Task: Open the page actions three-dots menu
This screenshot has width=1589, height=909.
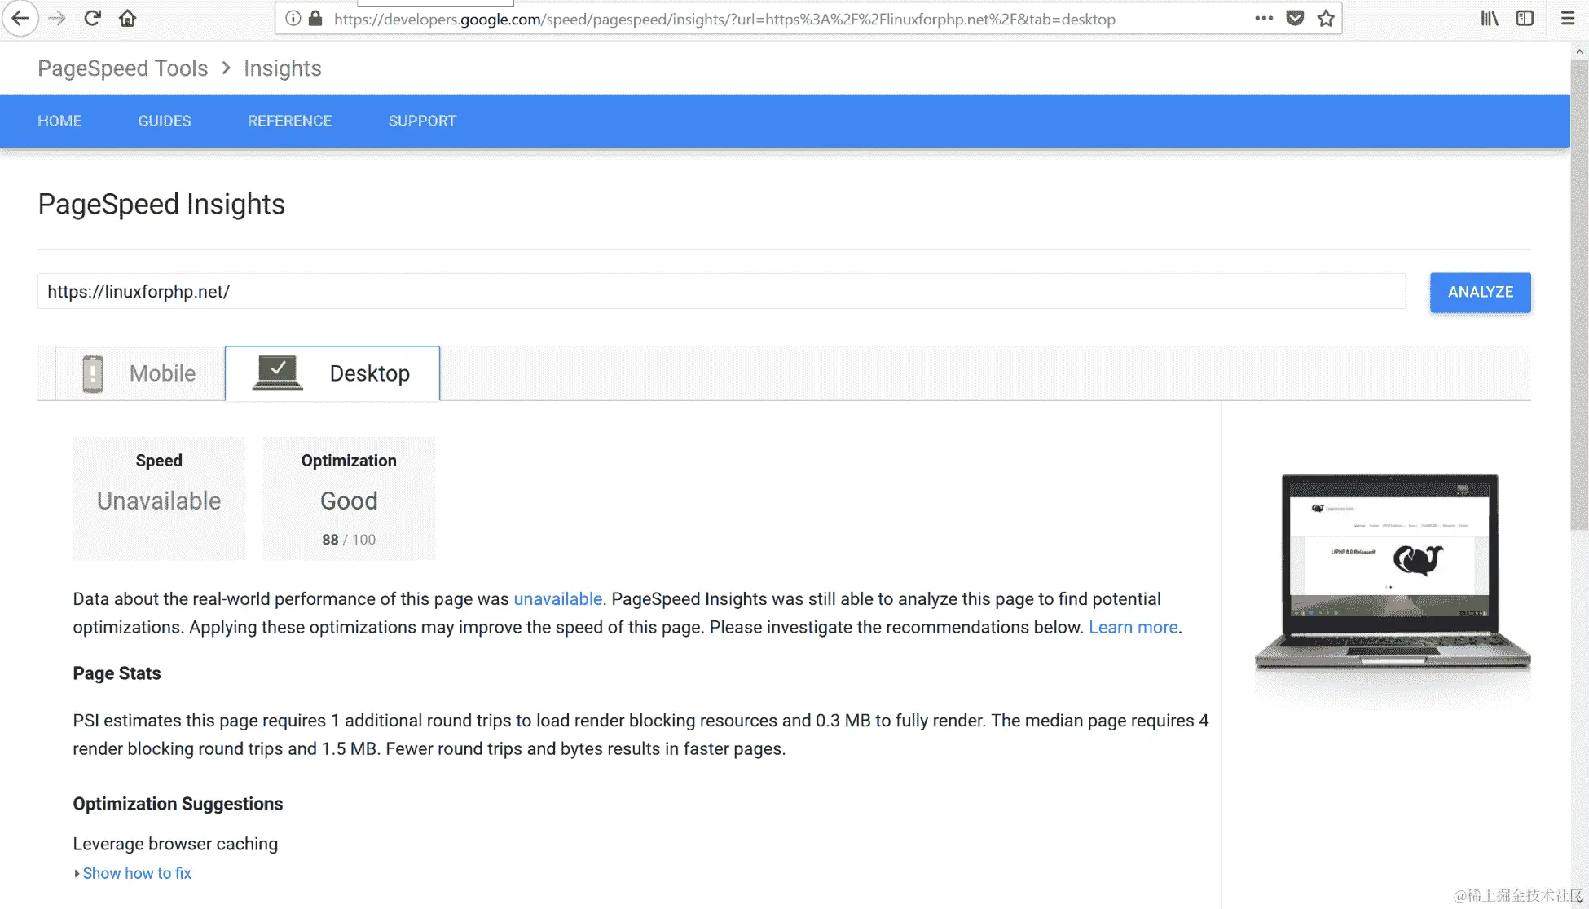Action: [1264, 18]
